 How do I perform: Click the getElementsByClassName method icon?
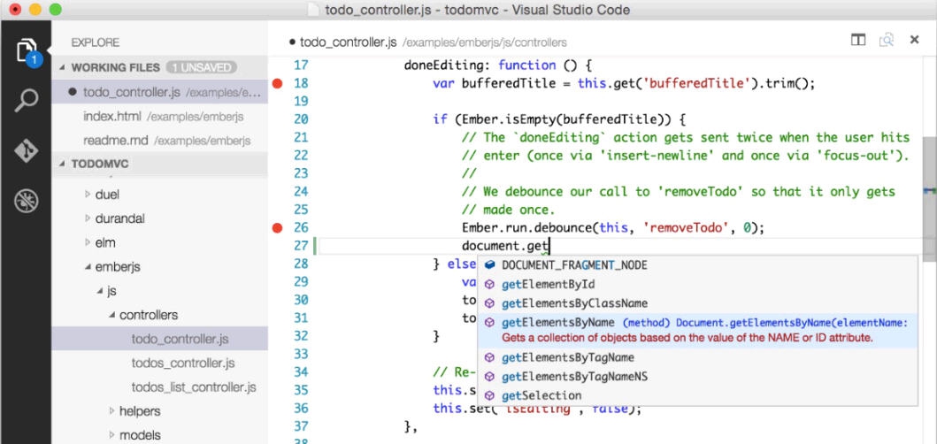click(489, 303)
